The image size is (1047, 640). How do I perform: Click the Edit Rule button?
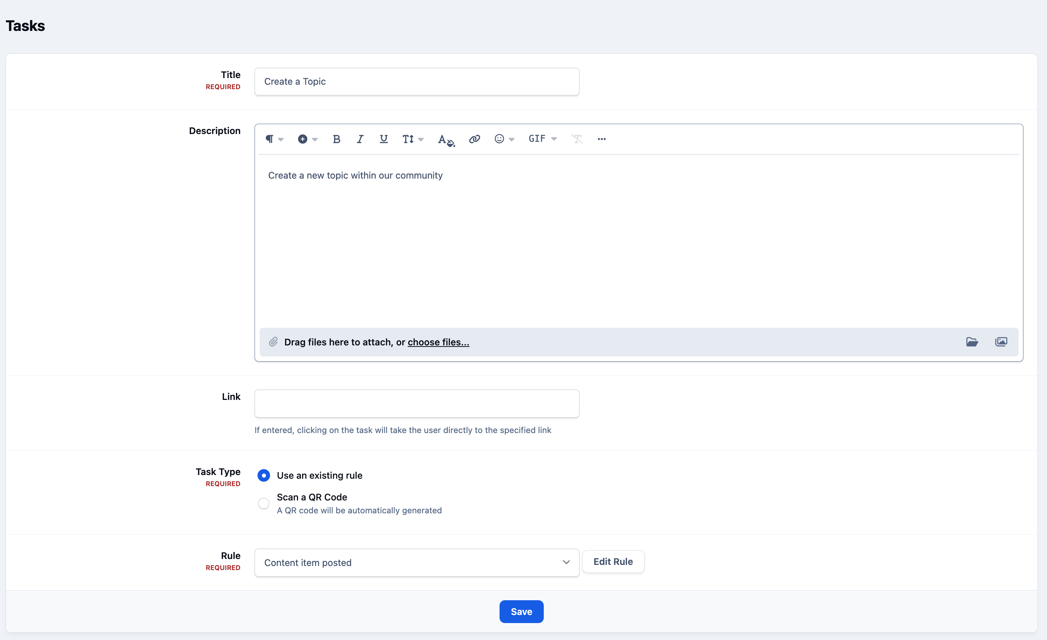click(613, 562)
